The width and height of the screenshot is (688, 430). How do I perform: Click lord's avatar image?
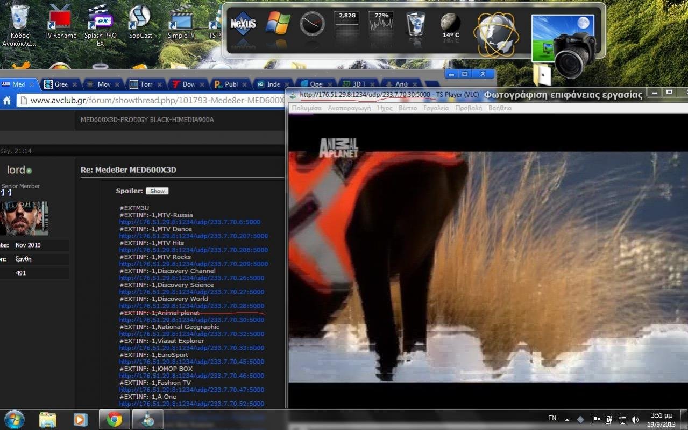click(24, 218)
